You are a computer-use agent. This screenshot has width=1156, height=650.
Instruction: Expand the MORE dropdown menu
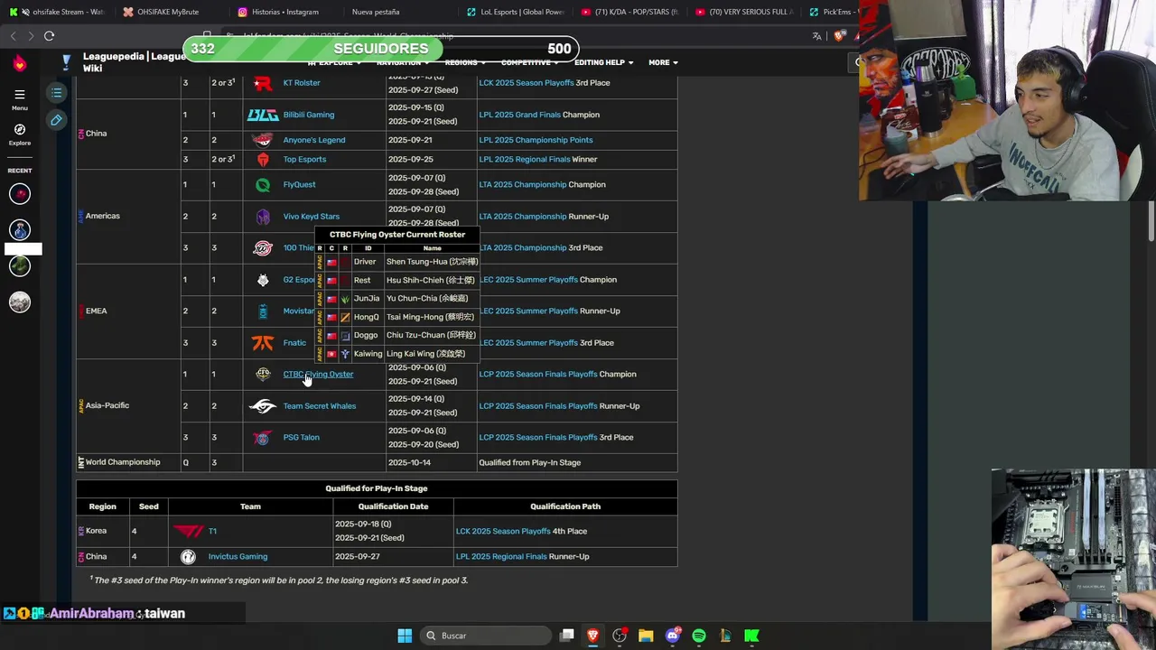(663, 62)
